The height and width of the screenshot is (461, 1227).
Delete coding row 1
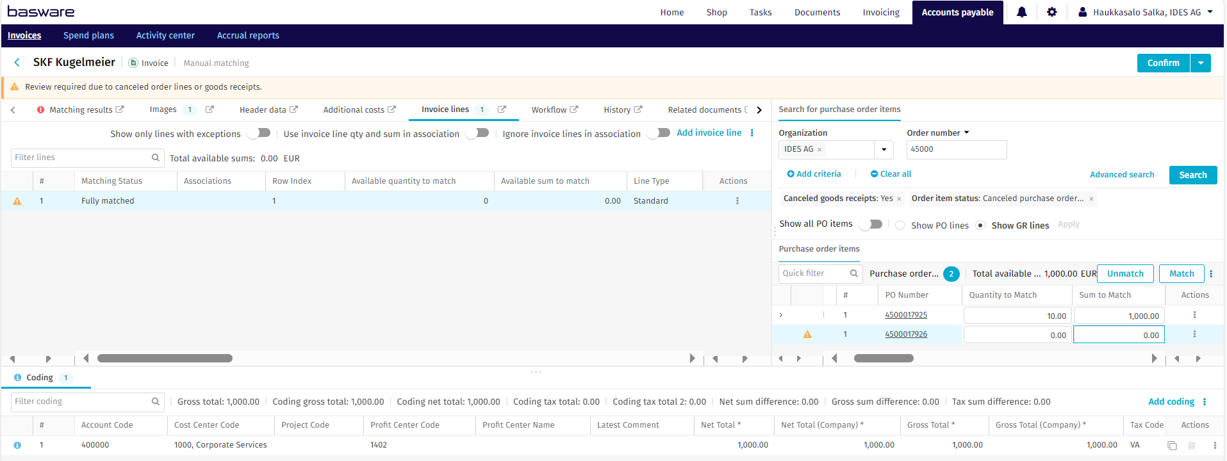point(1192,446)
